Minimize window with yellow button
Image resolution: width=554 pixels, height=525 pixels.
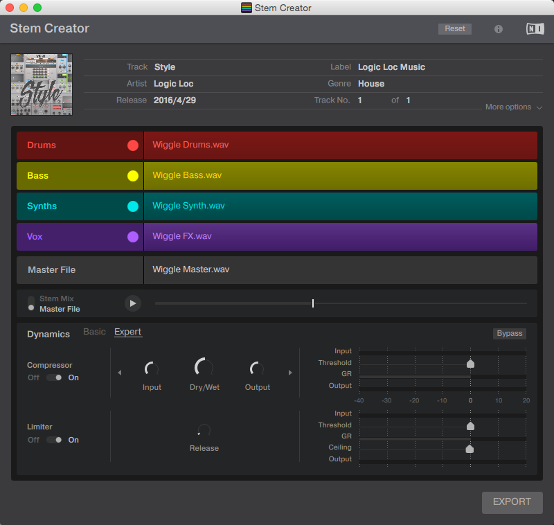tap(24, 8)
